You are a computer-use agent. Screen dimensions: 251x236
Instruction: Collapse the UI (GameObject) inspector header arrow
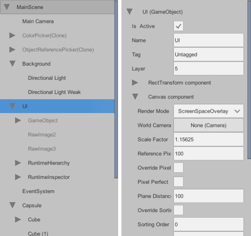point(129,12)
